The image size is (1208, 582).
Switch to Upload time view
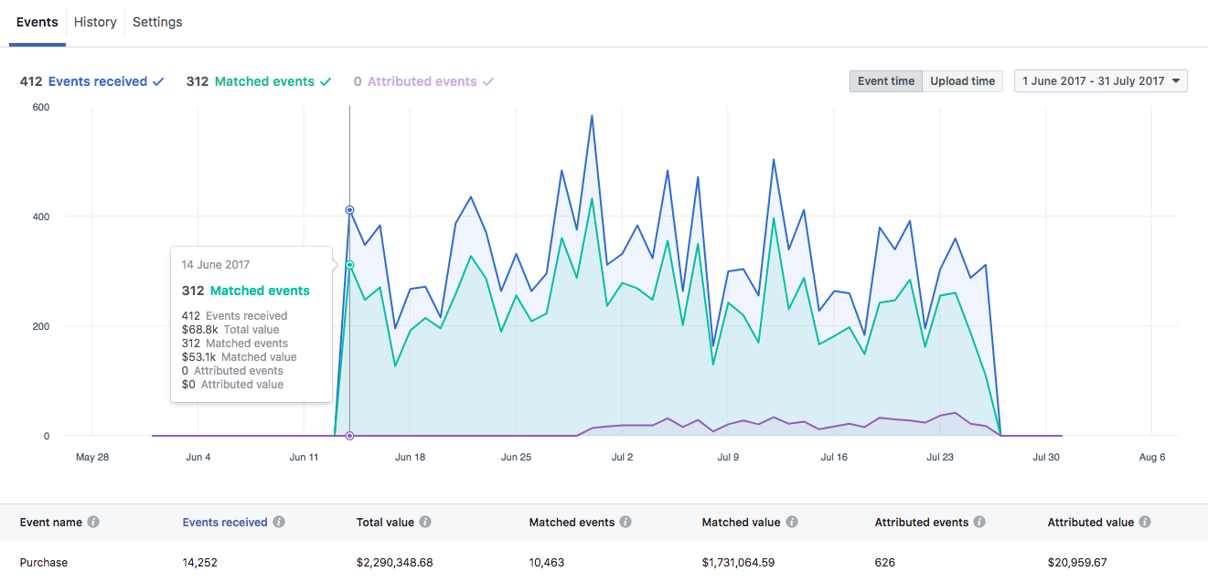click(962, 81)
